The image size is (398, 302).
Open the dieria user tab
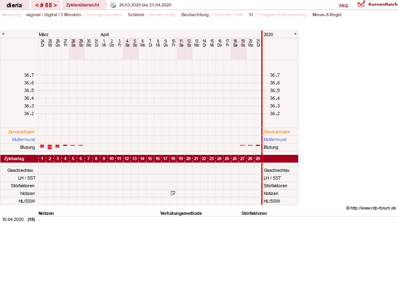[x=14, y=5]
